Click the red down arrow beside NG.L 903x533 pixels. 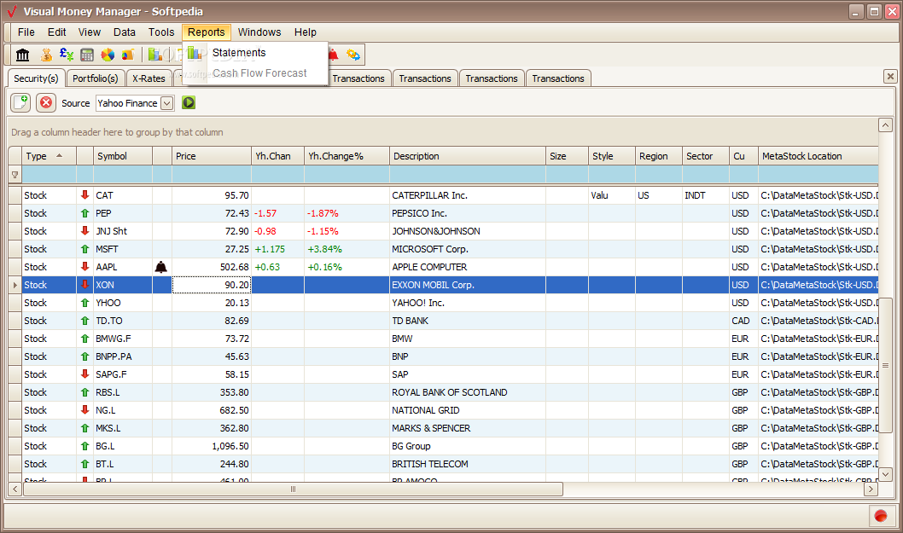coord(84,410)
